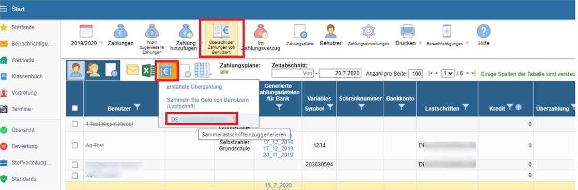Select the DE bank account menu entry
The image size is (578, 190).
201,119
